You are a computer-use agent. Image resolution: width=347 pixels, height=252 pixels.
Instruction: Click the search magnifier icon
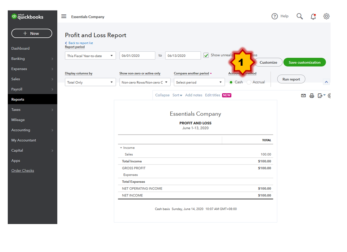[300, 16]
